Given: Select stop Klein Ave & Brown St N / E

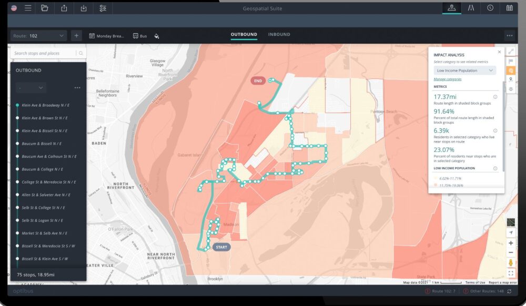Looking at the screenshot, I should click(45, 118).
